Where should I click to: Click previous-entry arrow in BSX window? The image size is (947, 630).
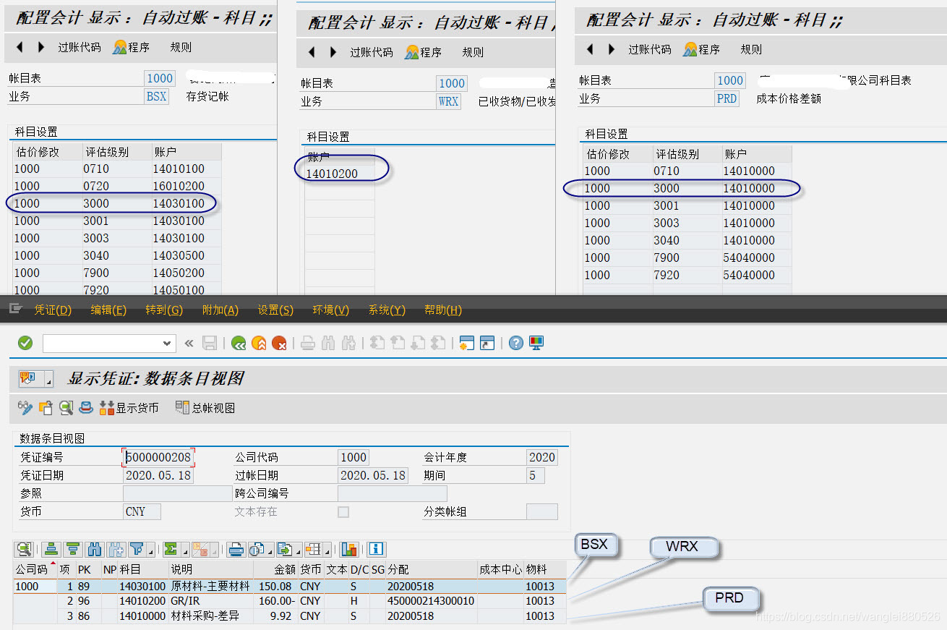tap(20, 47)
